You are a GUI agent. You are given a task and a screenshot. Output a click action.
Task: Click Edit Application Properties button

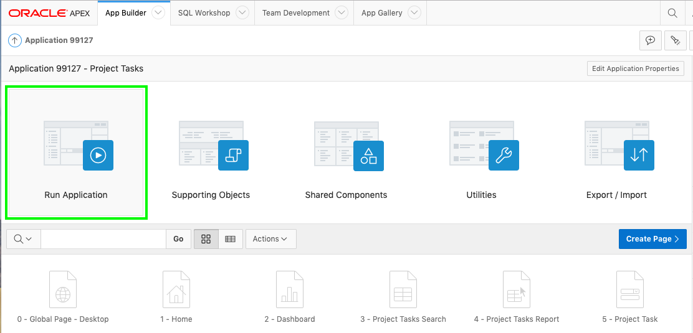tap(635, 68)
